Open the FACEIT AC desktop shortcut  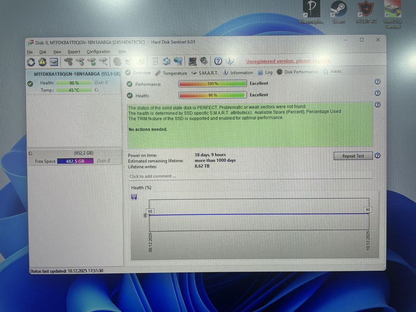pyautogui.click(x=366, y=12)
